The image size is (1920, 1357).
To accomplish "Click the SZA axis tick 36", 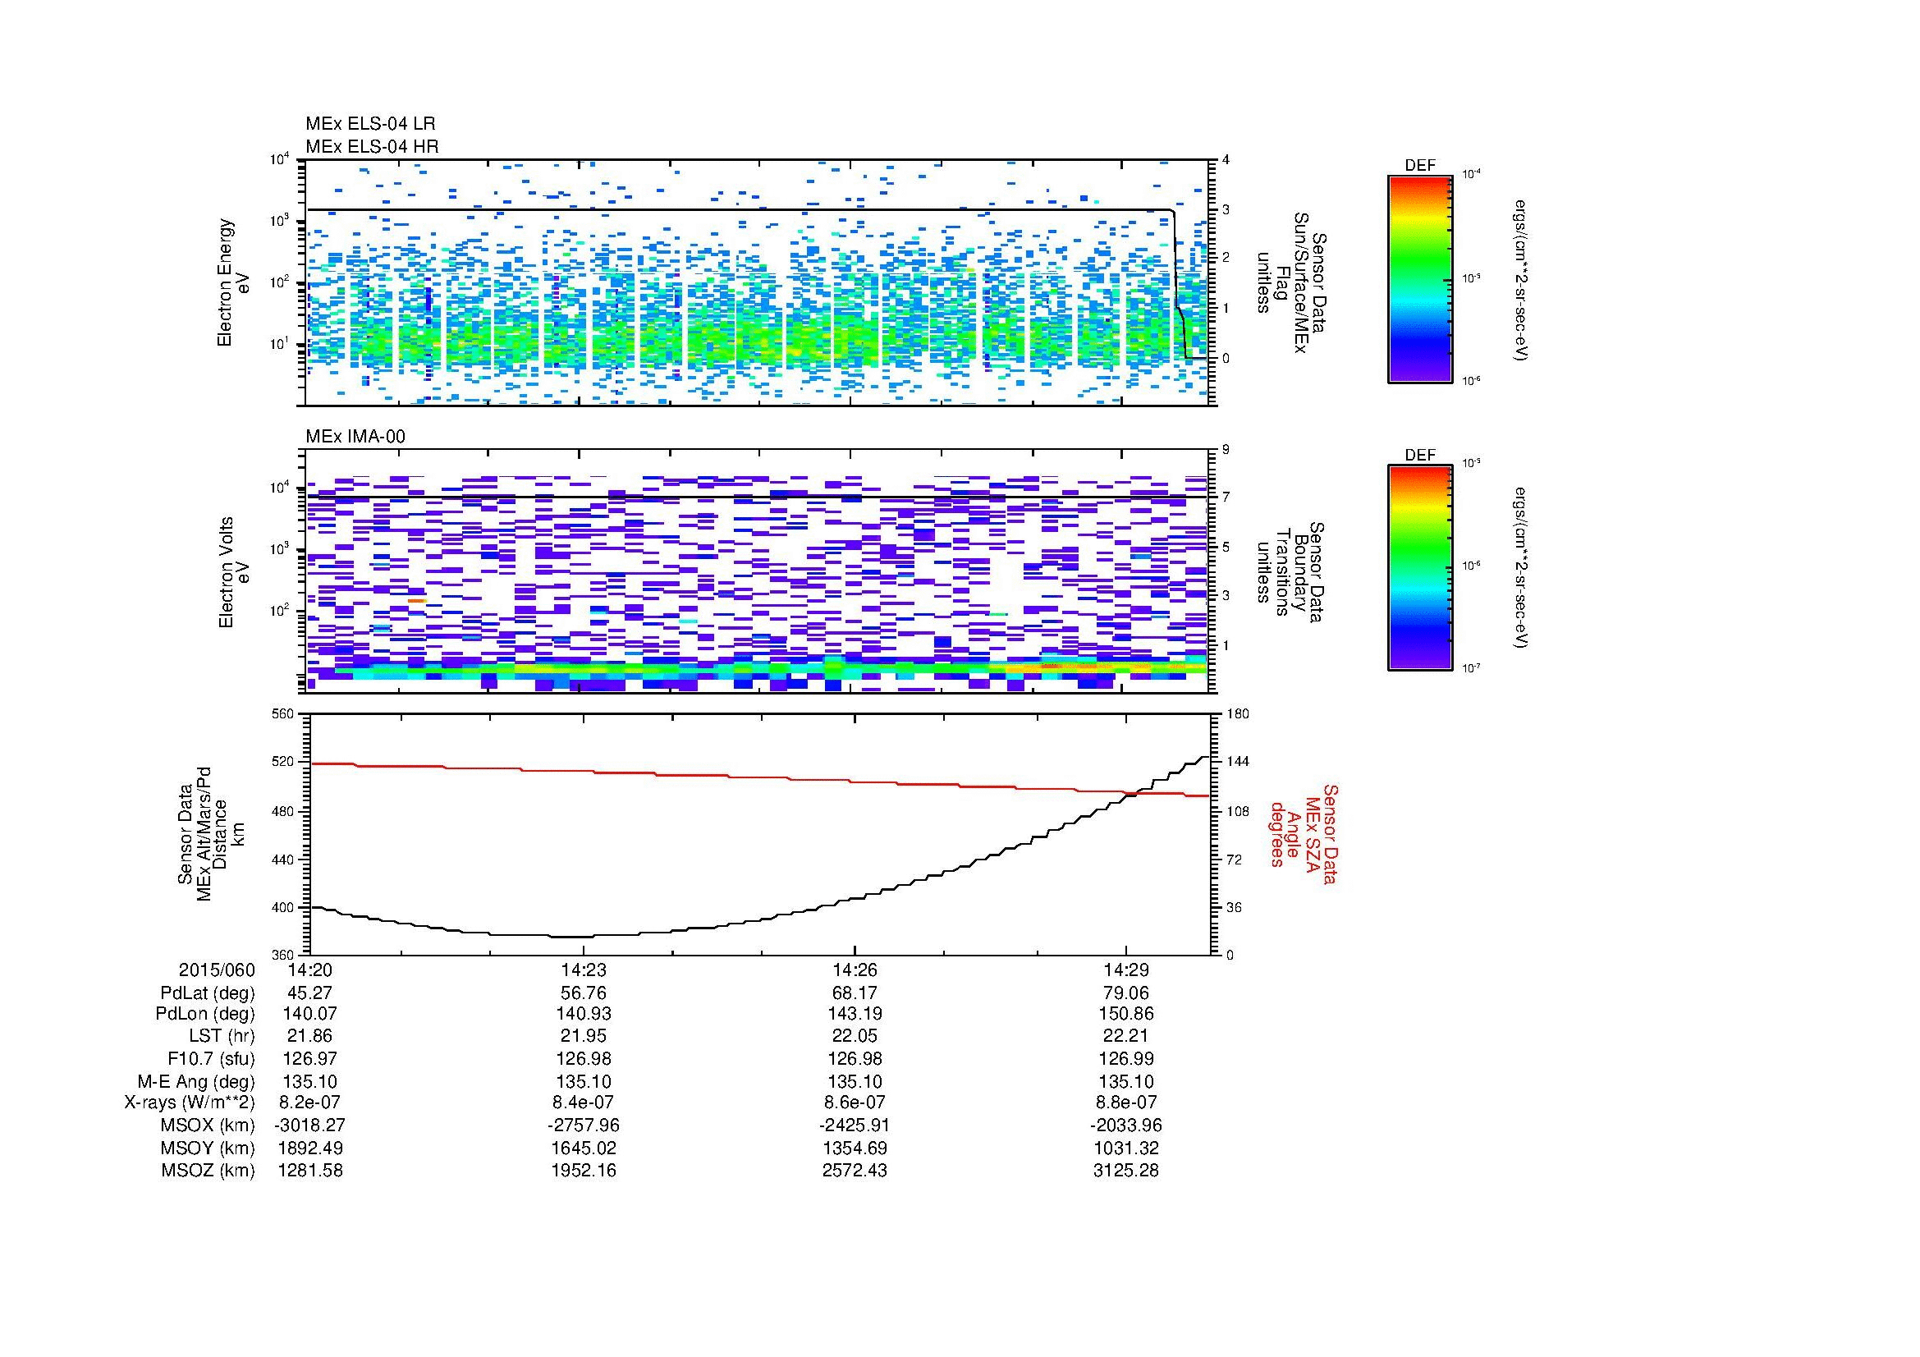I will click(1234, 907).
